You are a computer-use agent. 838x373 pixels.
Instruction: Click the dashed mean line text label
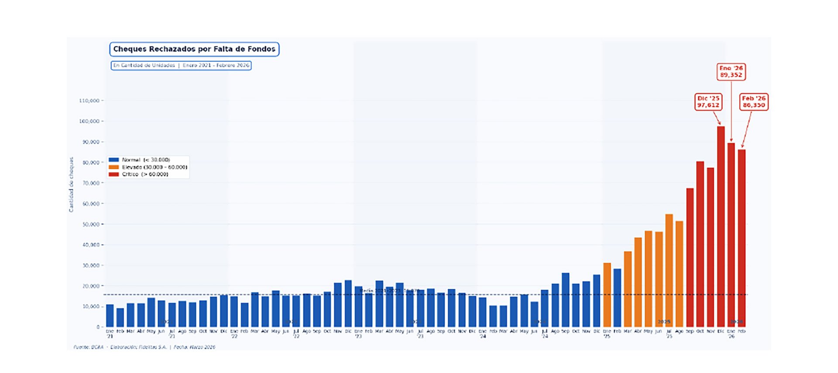(x=389, y=291)
